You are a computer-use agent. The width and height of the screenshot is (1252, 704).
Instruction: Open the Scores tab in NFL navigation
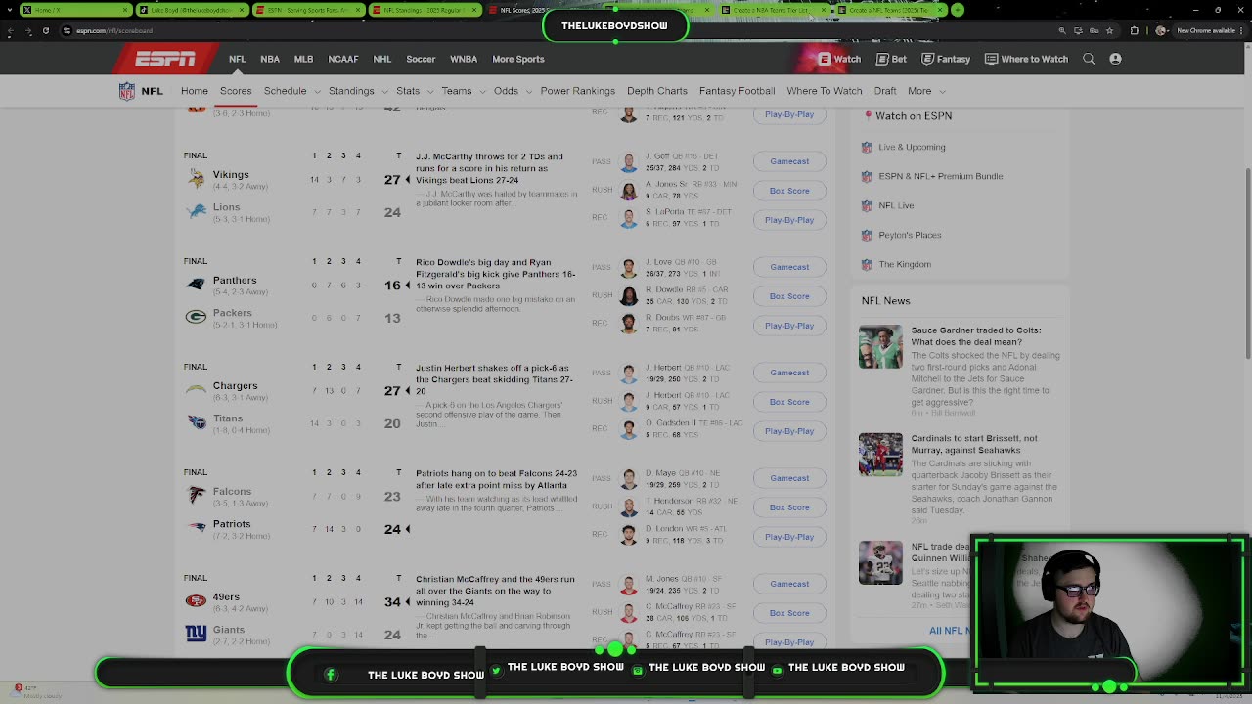coord(236,91)
